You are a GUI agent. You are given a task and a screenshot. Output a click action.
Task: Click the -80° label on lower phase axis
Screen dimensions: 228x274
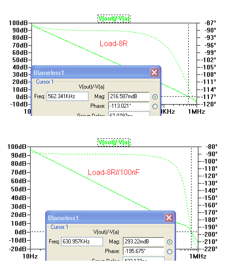pyautogui.click(x=211, y=147)
